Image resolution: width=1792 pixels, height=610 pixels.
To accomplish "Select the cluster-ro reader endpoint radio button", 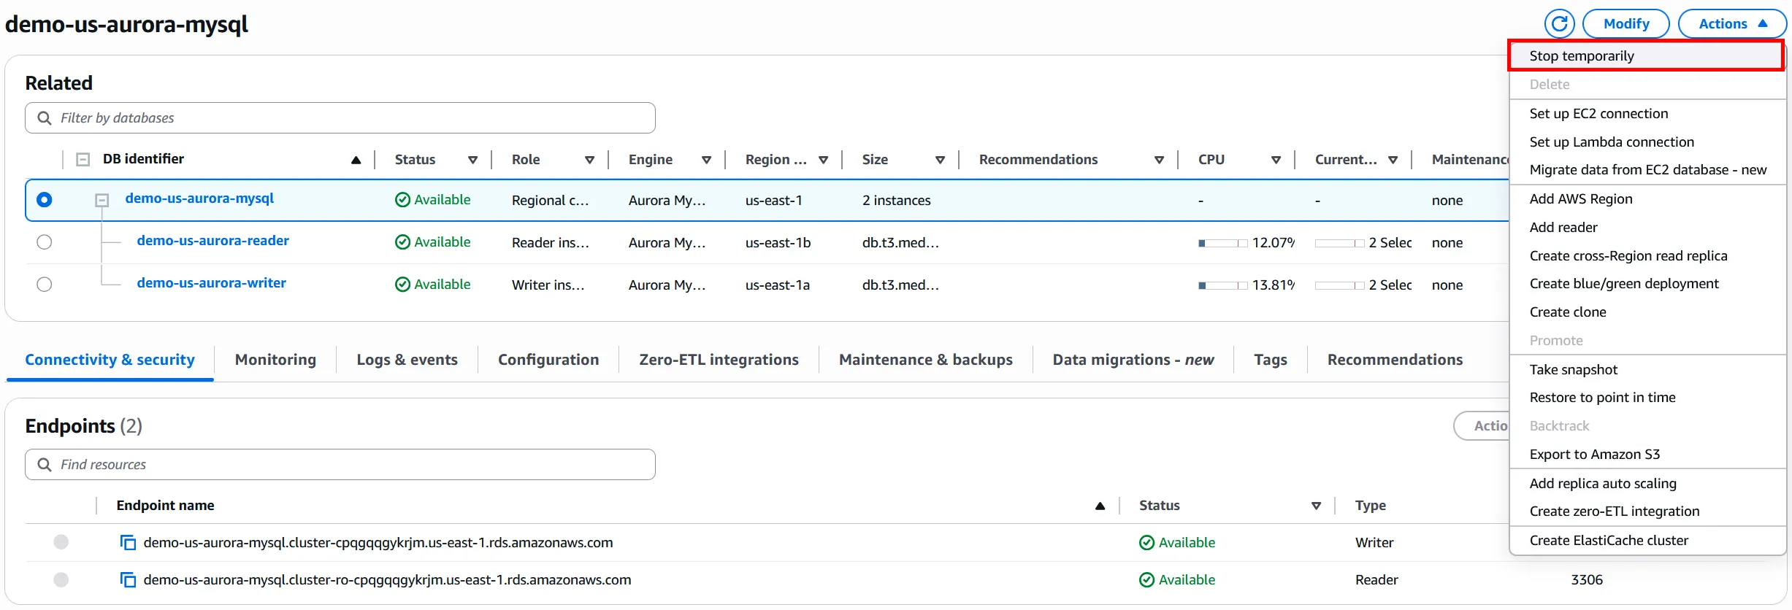I will click(x=61, y=580).
